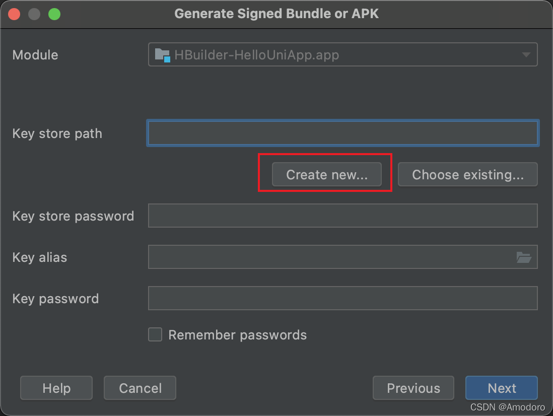Close the dialog with the red window button

point(14,14)
